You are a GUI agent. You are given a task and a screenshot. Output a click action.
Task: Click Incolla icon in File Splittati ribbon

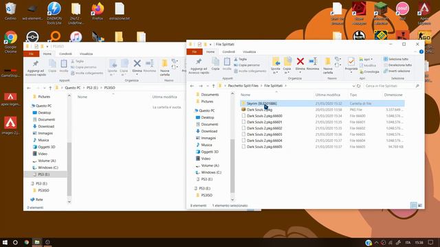[227, 62]
